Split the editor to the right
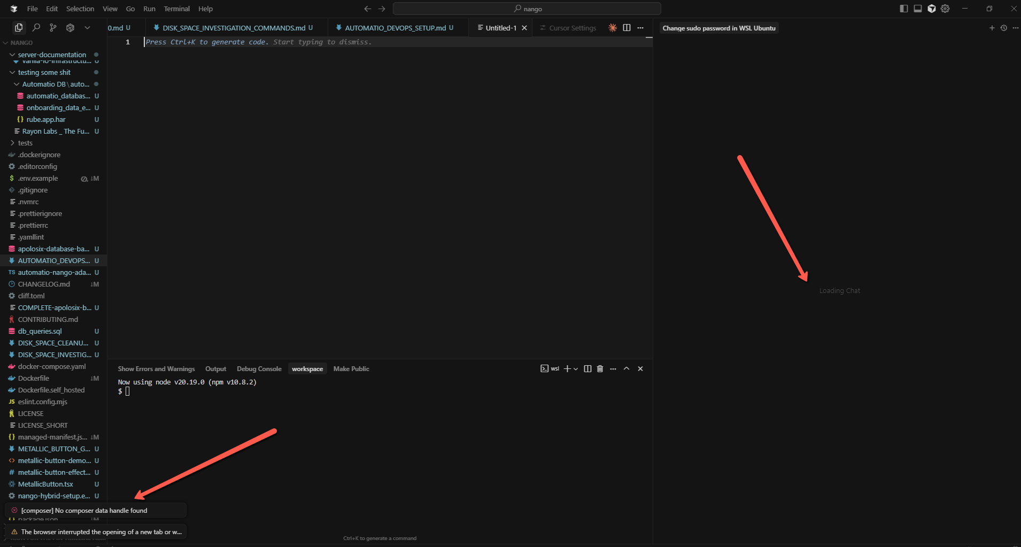The width and height of the screenshot is (1021, 547). pos(626,28)
